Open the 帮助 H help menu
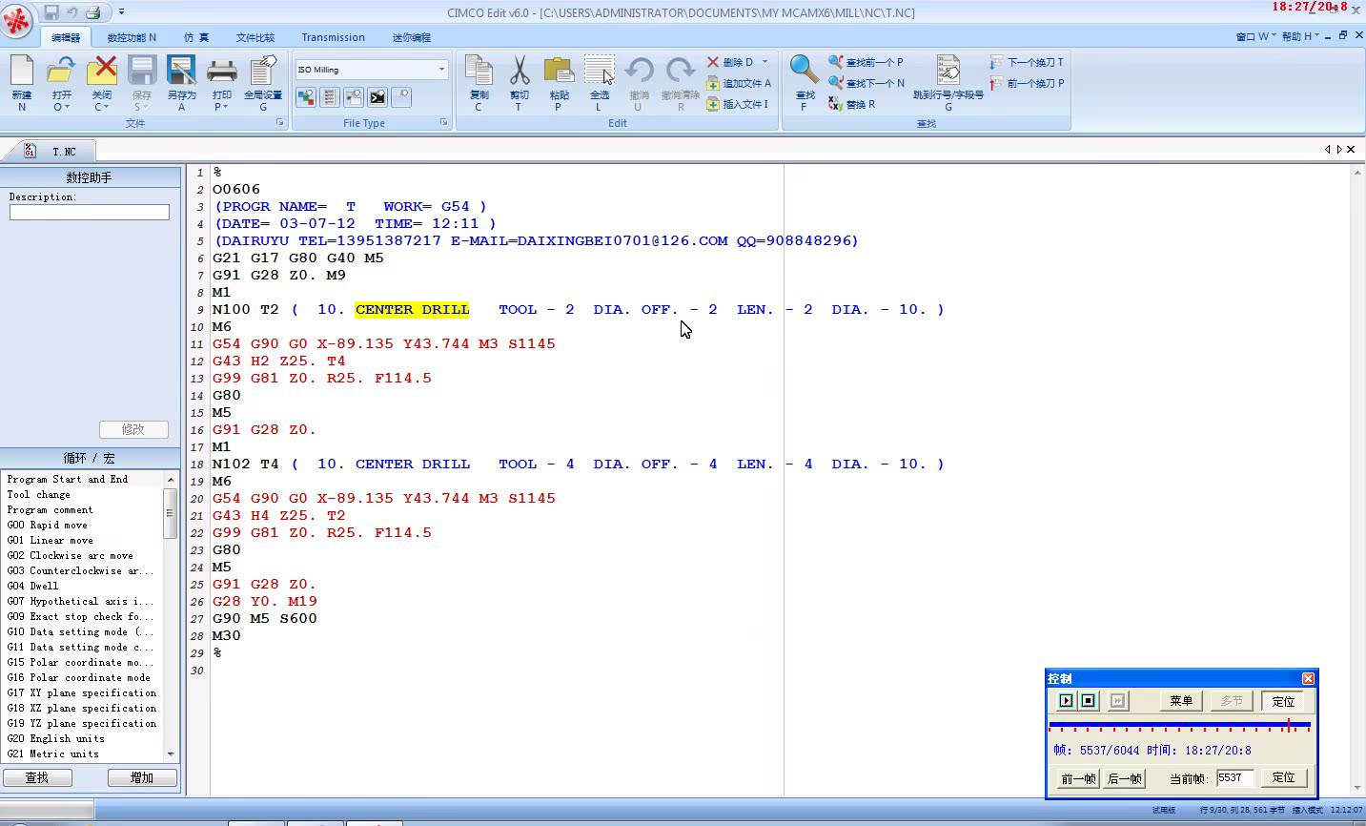The height and width of the screenshot is (826, 1366). 1300,36
